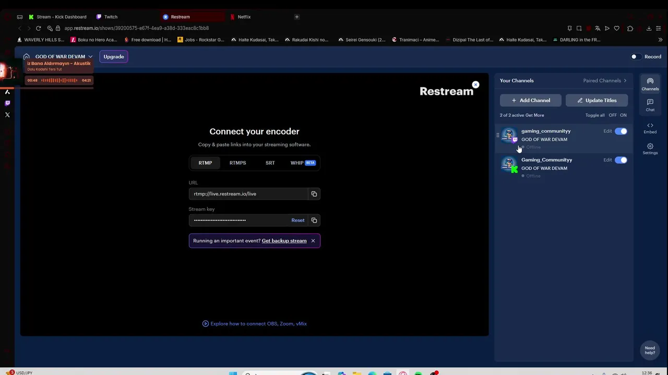This screenshot has height=375, width=668.
Task: Open WAVERLY HILLS bookmark
Action: click(41, 40)
